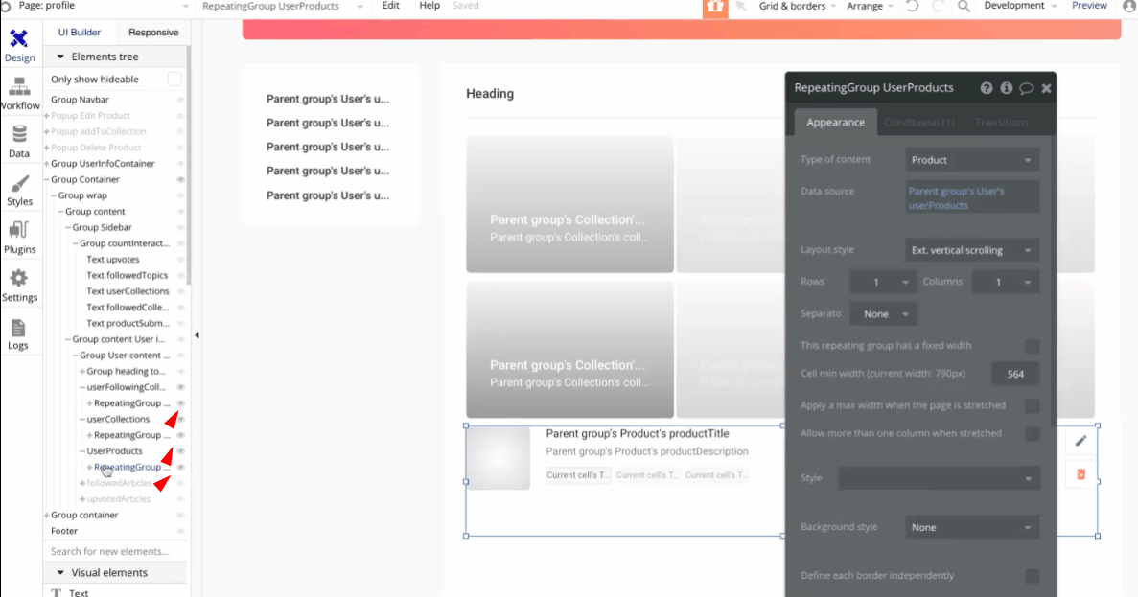Open the Data section
Viewport: 1138px width, 597px height.
click(x=19, y=142)
